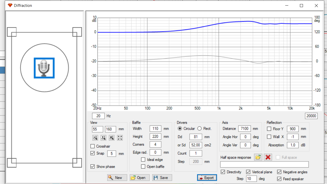Select the bottom-left baffle corner handle
Viewport: 327px width, 184px height.
pos(12,163)
